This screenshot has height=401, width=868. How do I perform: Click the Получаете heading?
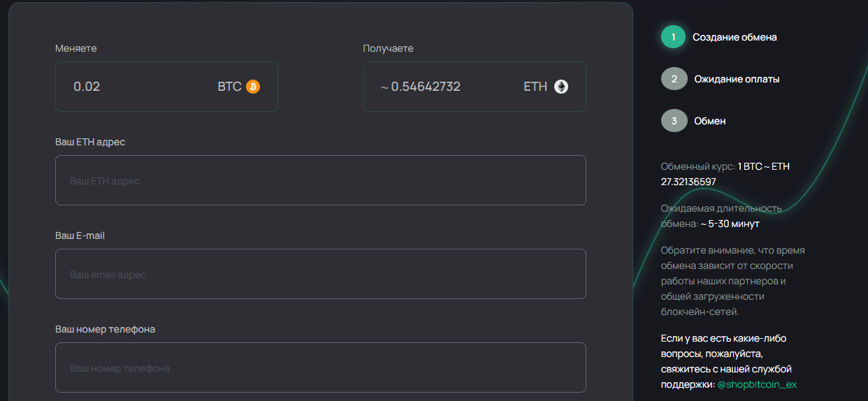click(389, 48)
